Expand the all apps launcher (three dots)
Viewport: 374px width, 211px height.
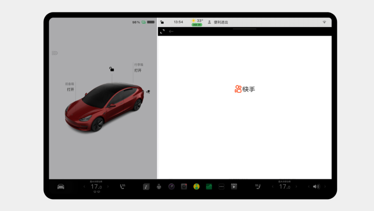click(221, 187)
